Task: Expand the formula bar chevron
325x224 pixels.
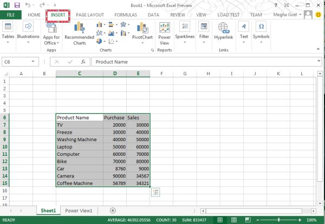Action: tap(319, 61)
